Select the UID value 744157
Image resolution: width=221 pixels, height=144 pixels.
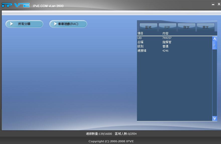[167, 38]
